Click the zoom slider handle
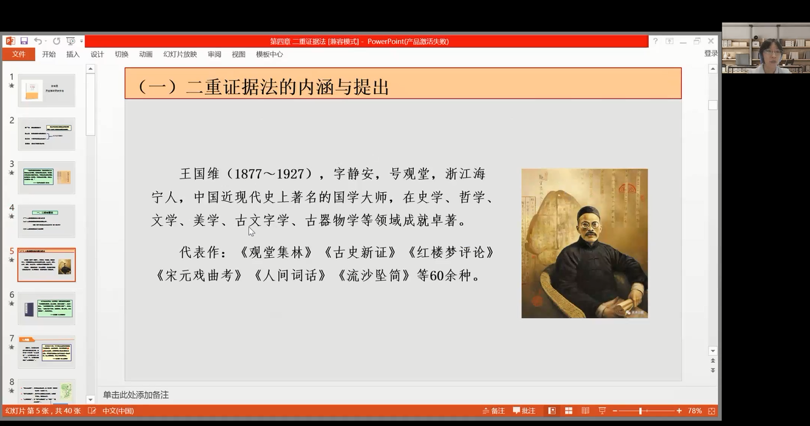The height and width of the screenshot is (426, 810). pos(640,411)
